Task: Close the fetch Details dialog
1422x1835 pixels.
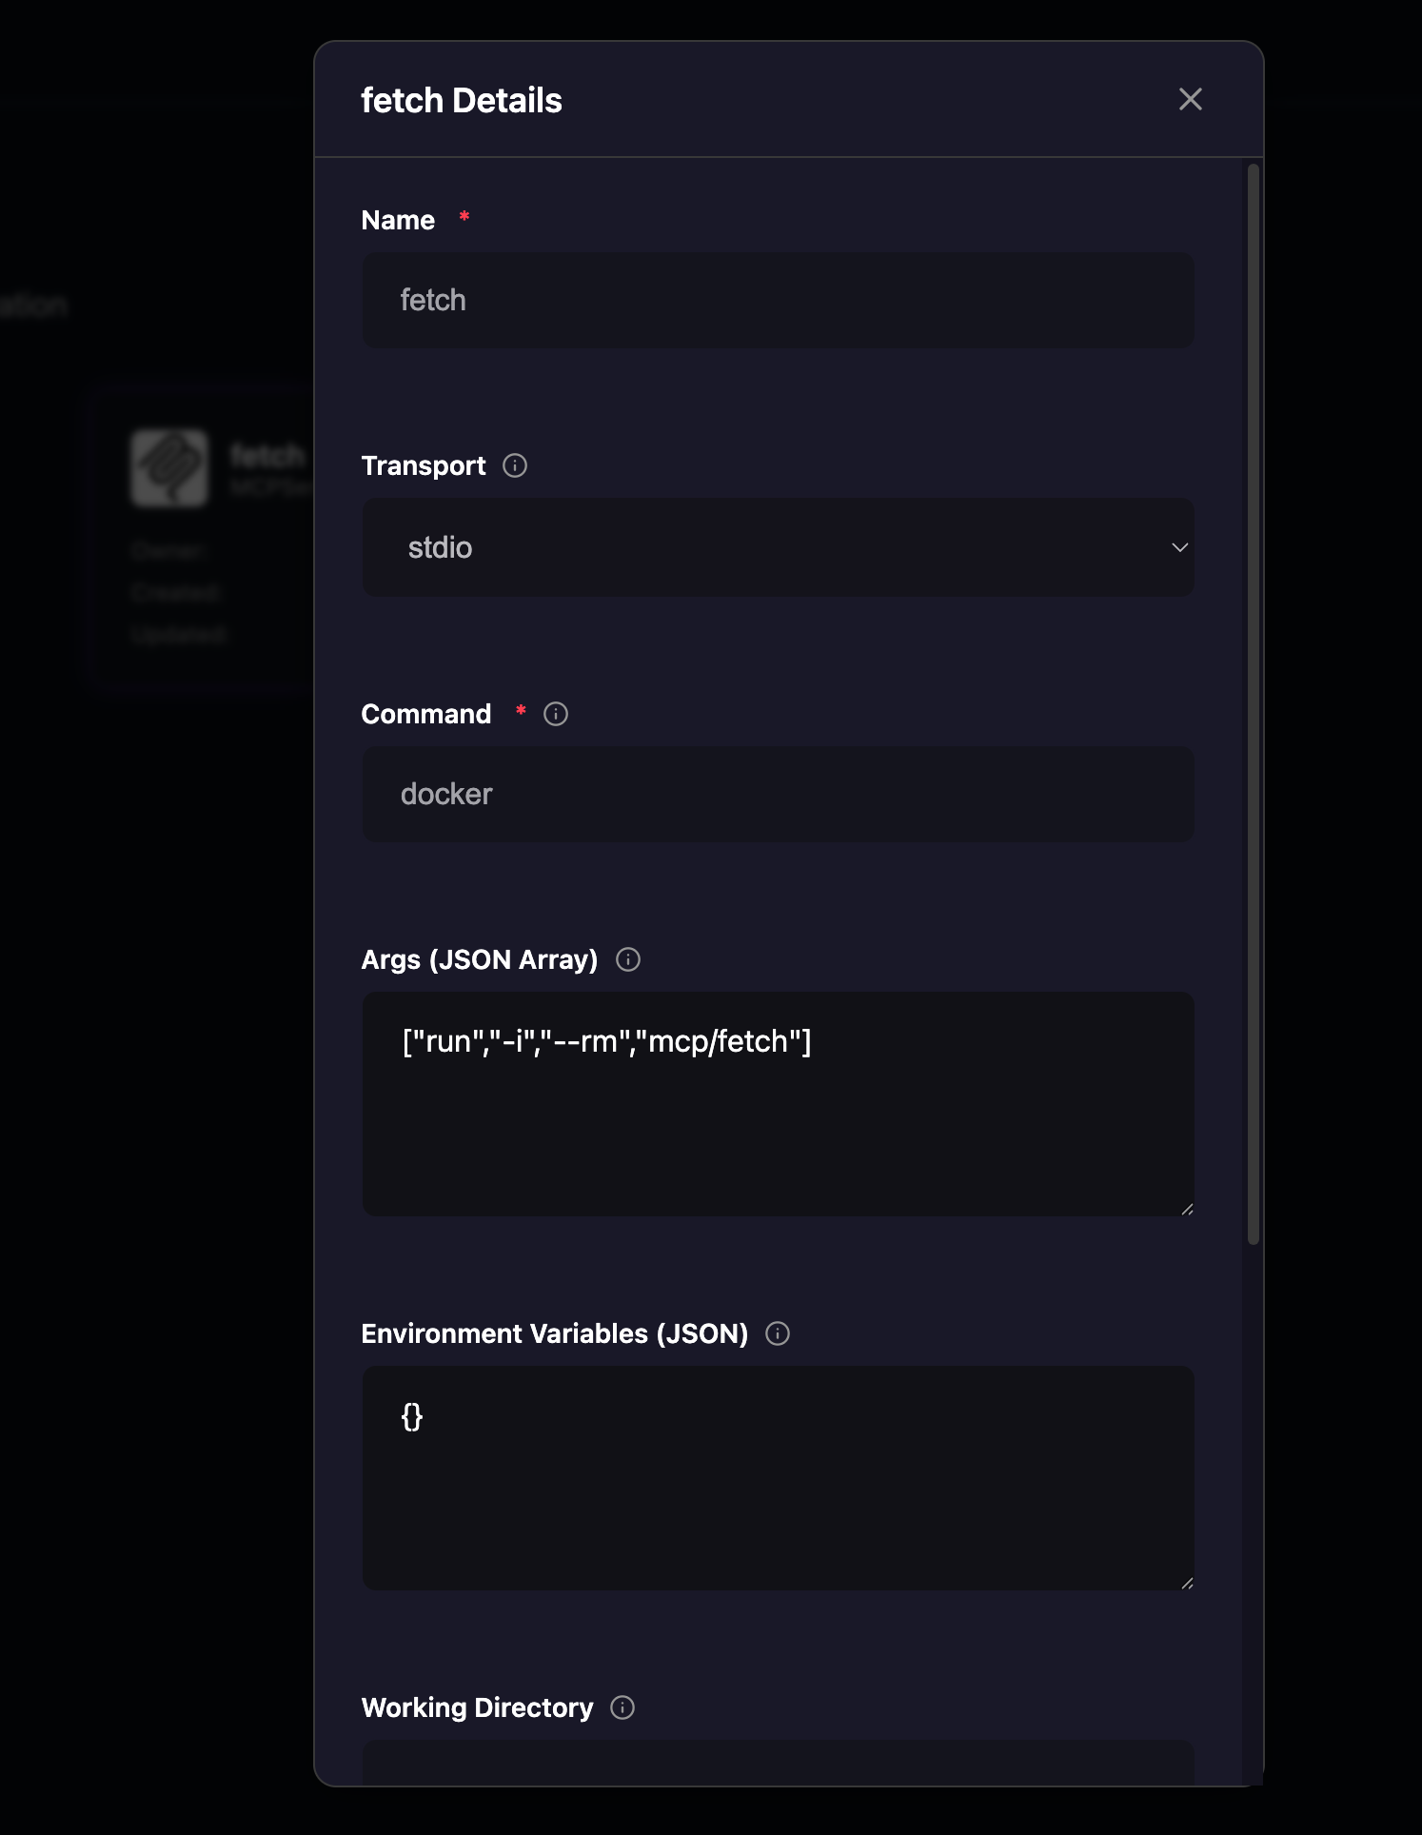Action: tap(1191, 99)
